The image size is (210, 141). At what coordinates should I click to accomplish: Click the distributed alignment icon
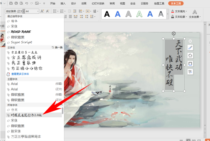pos(76,17)
